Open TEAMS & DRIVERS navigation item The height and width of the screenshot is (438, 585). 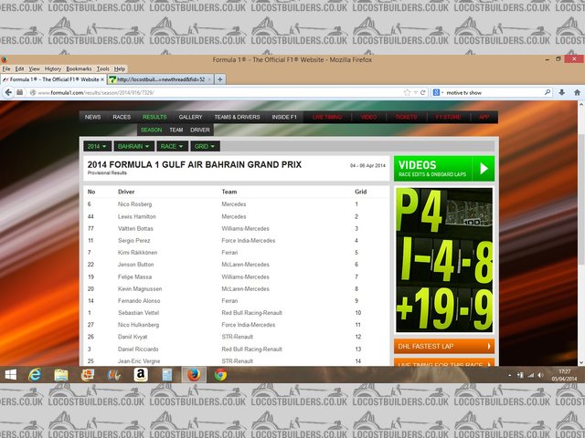237,117
